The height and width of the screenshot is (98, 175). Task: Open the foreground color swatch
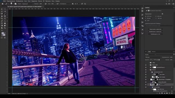[3, 33]
